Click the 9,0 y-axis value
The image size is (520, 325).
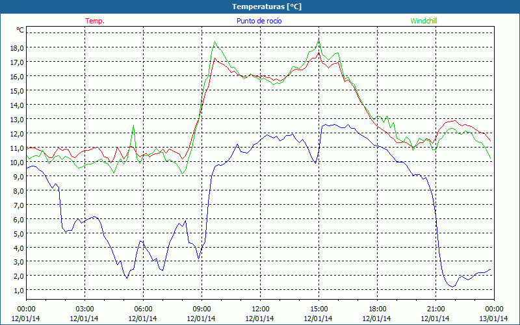[x=19, y=176]
